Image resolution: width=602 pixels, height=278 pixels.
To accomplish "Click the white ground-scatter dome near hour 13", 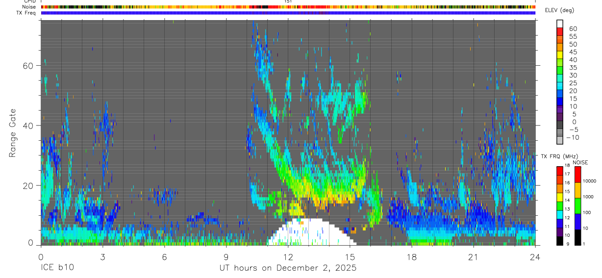I will [311, 233].
